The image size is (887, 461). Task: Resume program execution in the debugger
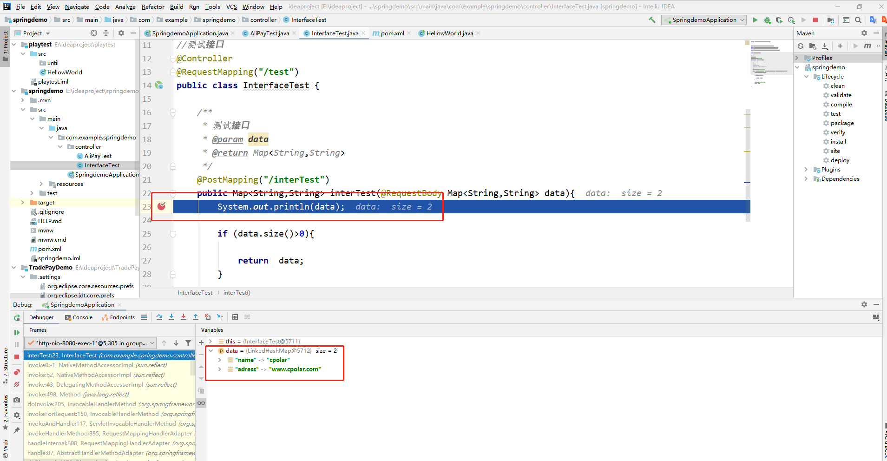pos(16,332)
